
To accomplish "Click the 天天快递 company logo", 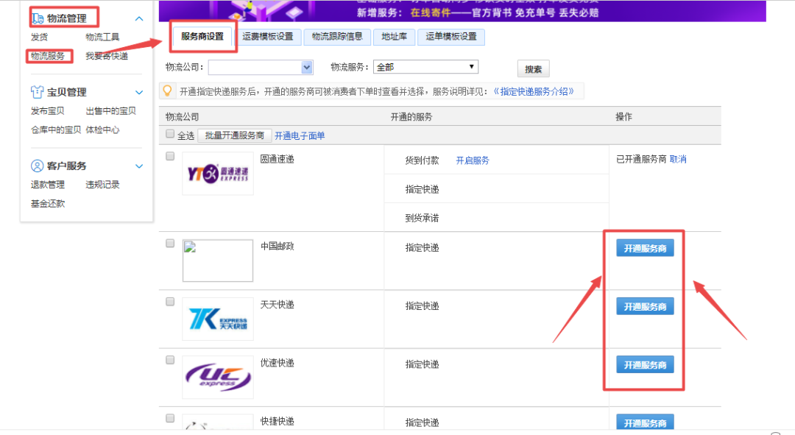I will tap(217, 319).
